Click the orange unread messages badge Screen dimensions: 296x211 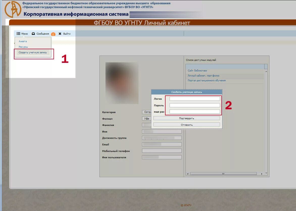pos(53,34)
